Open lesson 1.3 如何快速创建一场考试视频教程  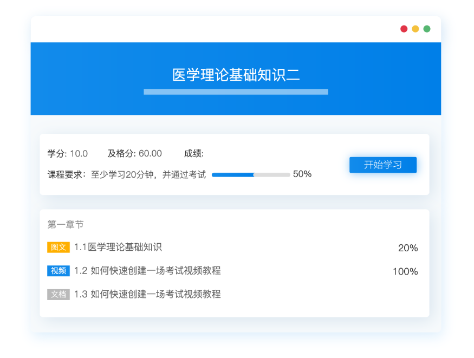(147, 295)
